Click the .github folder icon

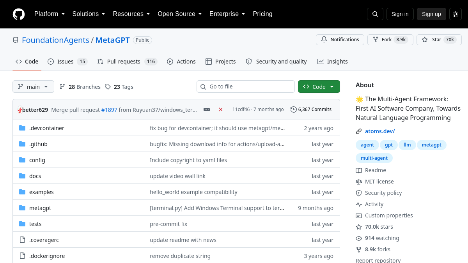[22, 144]
